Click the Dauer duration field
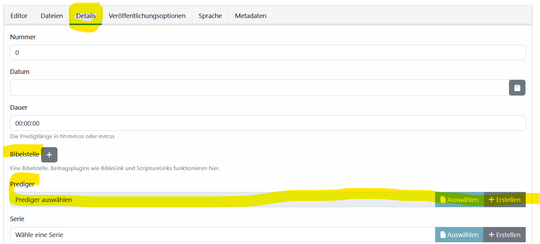This screenshot has width=540, height=244. tap(268, 123)
